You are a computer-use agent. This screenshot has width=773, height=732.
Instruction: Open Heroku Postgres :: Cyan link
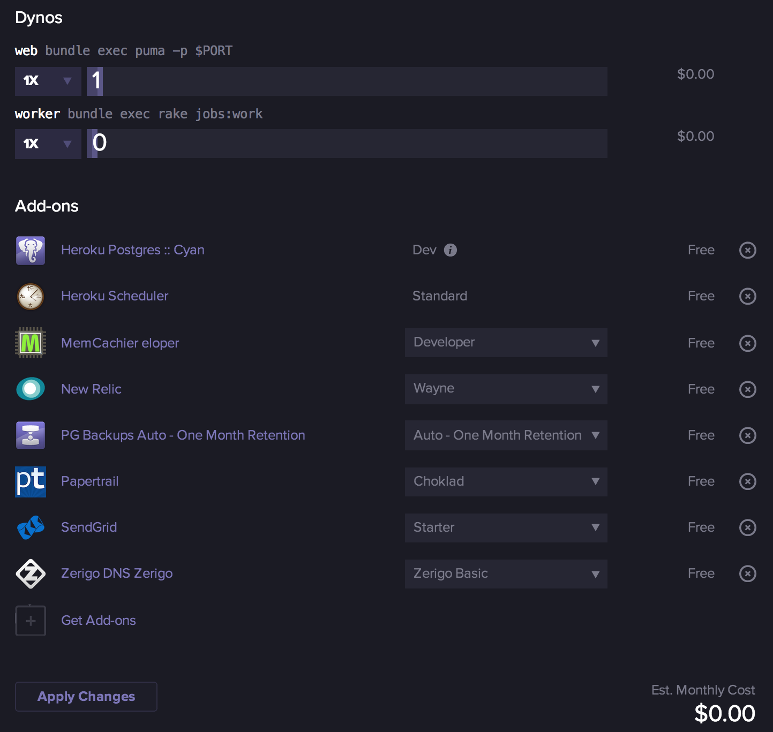tap(133, 250)
